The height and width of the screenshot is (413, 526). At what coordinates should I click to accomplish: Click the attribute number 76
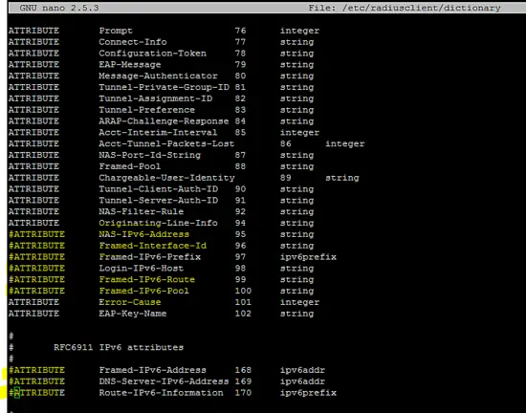click(x=240, y=31)
